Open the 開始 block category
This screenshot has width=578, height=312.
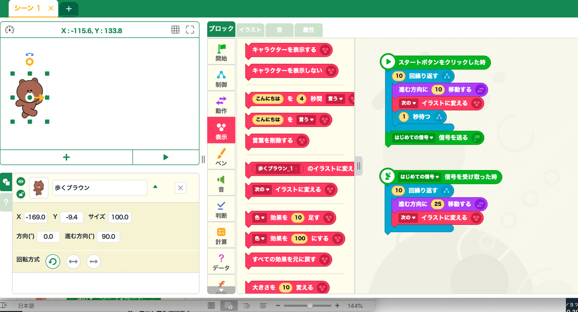[221, 52]
